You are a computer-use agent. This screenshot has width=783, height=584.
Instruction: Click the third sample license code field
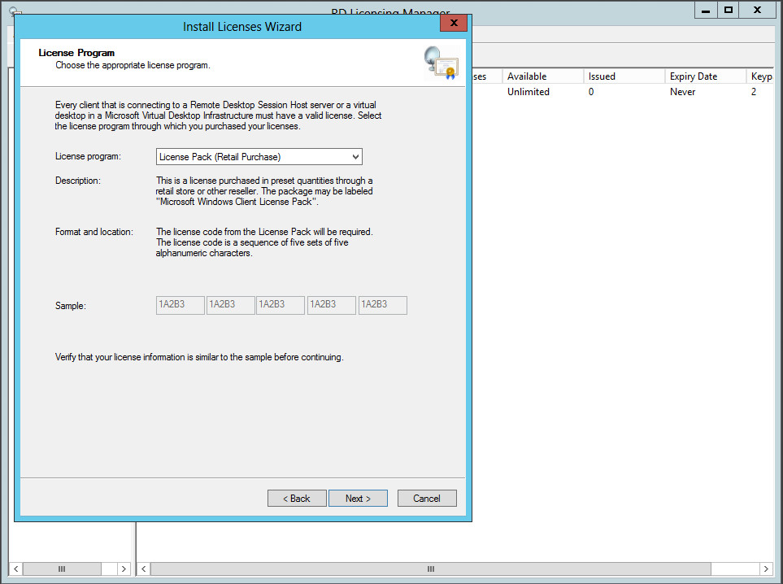pos(281,305)
